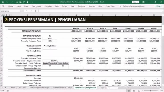Click the zoom slider handle
The height and width of the screenshot is (92, 164).
[150, 91]
